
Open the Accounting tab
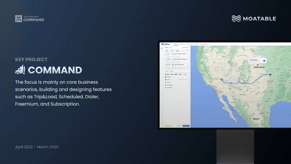[204, 44]
